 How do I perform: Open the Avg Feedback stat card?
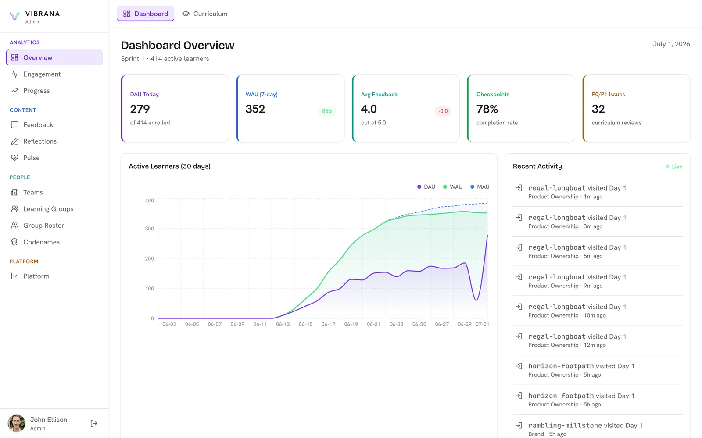tap(406, 109)
